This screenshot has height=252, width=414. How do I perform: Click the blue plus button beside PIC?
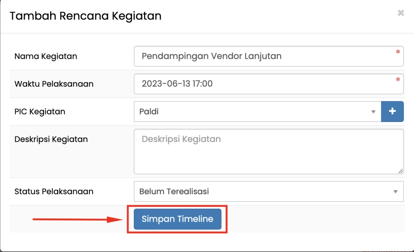click(x=392, y=111)
